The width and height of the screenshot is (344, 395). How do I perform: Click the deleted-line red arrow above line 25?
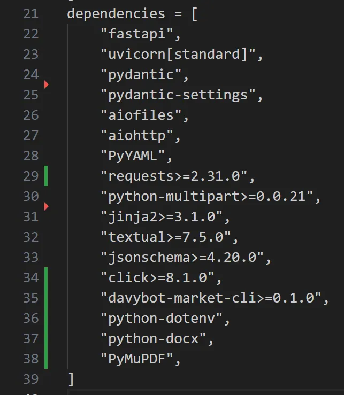pos(46,84)
